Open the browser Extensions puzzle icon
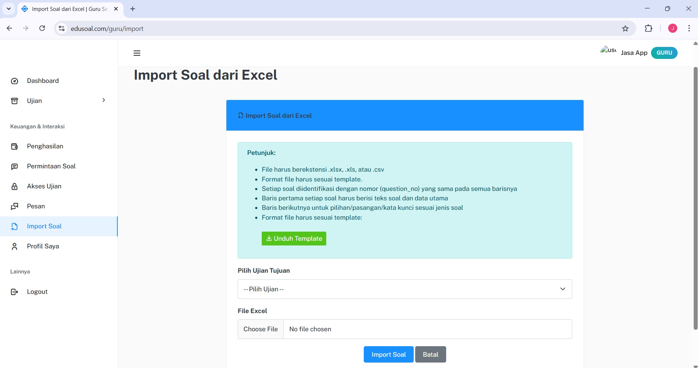 click(648, 28)
